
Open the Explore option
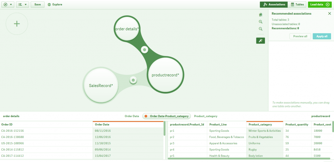(x=55, y=5)
